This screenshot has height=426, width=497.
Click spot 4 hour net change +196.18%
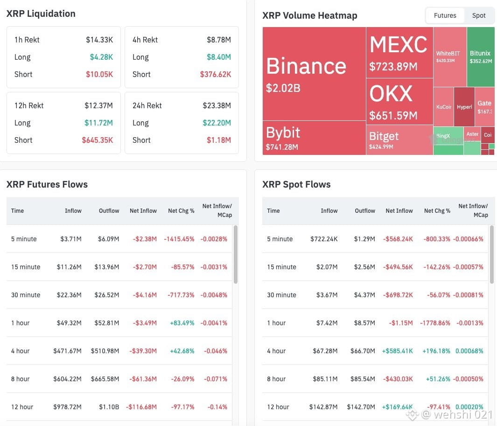436,351
